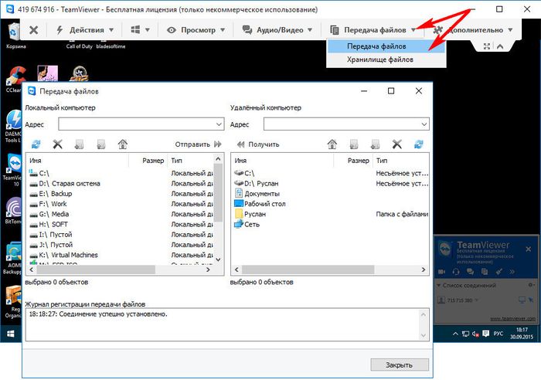Select the DAEMON Tools desktop icon

pos(13,126)
